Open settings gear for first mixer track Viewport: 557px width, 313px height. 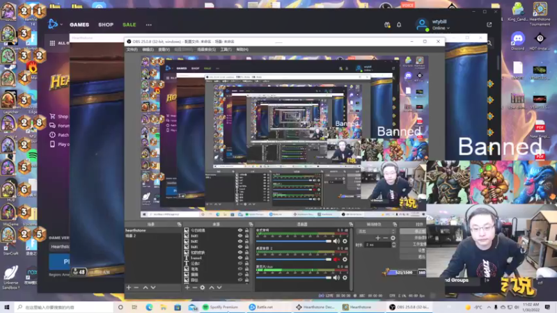(345, 241)
